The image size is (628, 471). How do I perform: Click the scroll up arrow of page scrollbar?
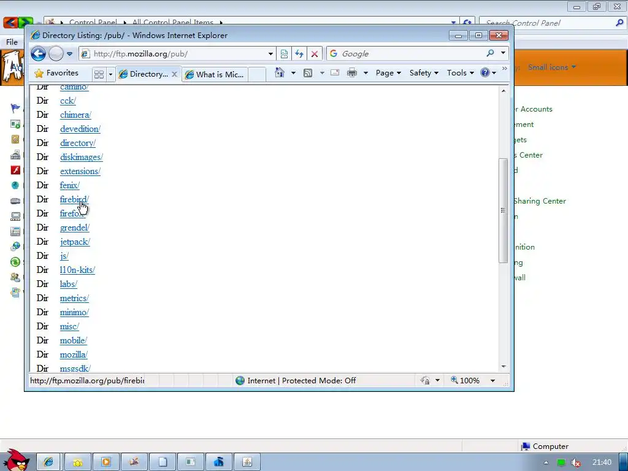504,91
